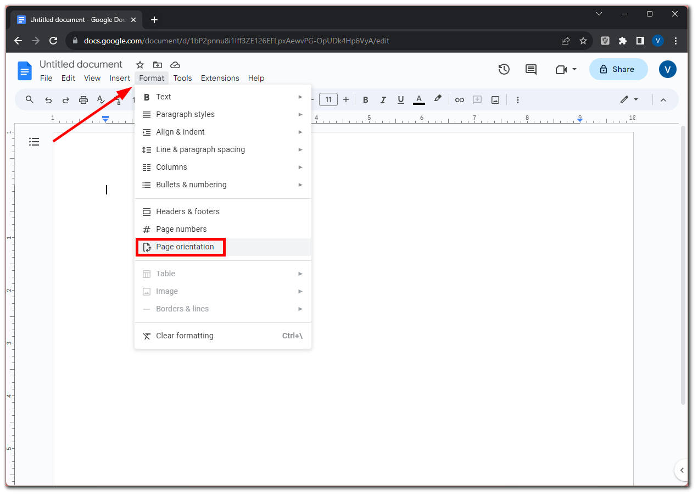Viewport: 698px width, 496px height.
Task: Expand the Text submenu
Action: 223,97
